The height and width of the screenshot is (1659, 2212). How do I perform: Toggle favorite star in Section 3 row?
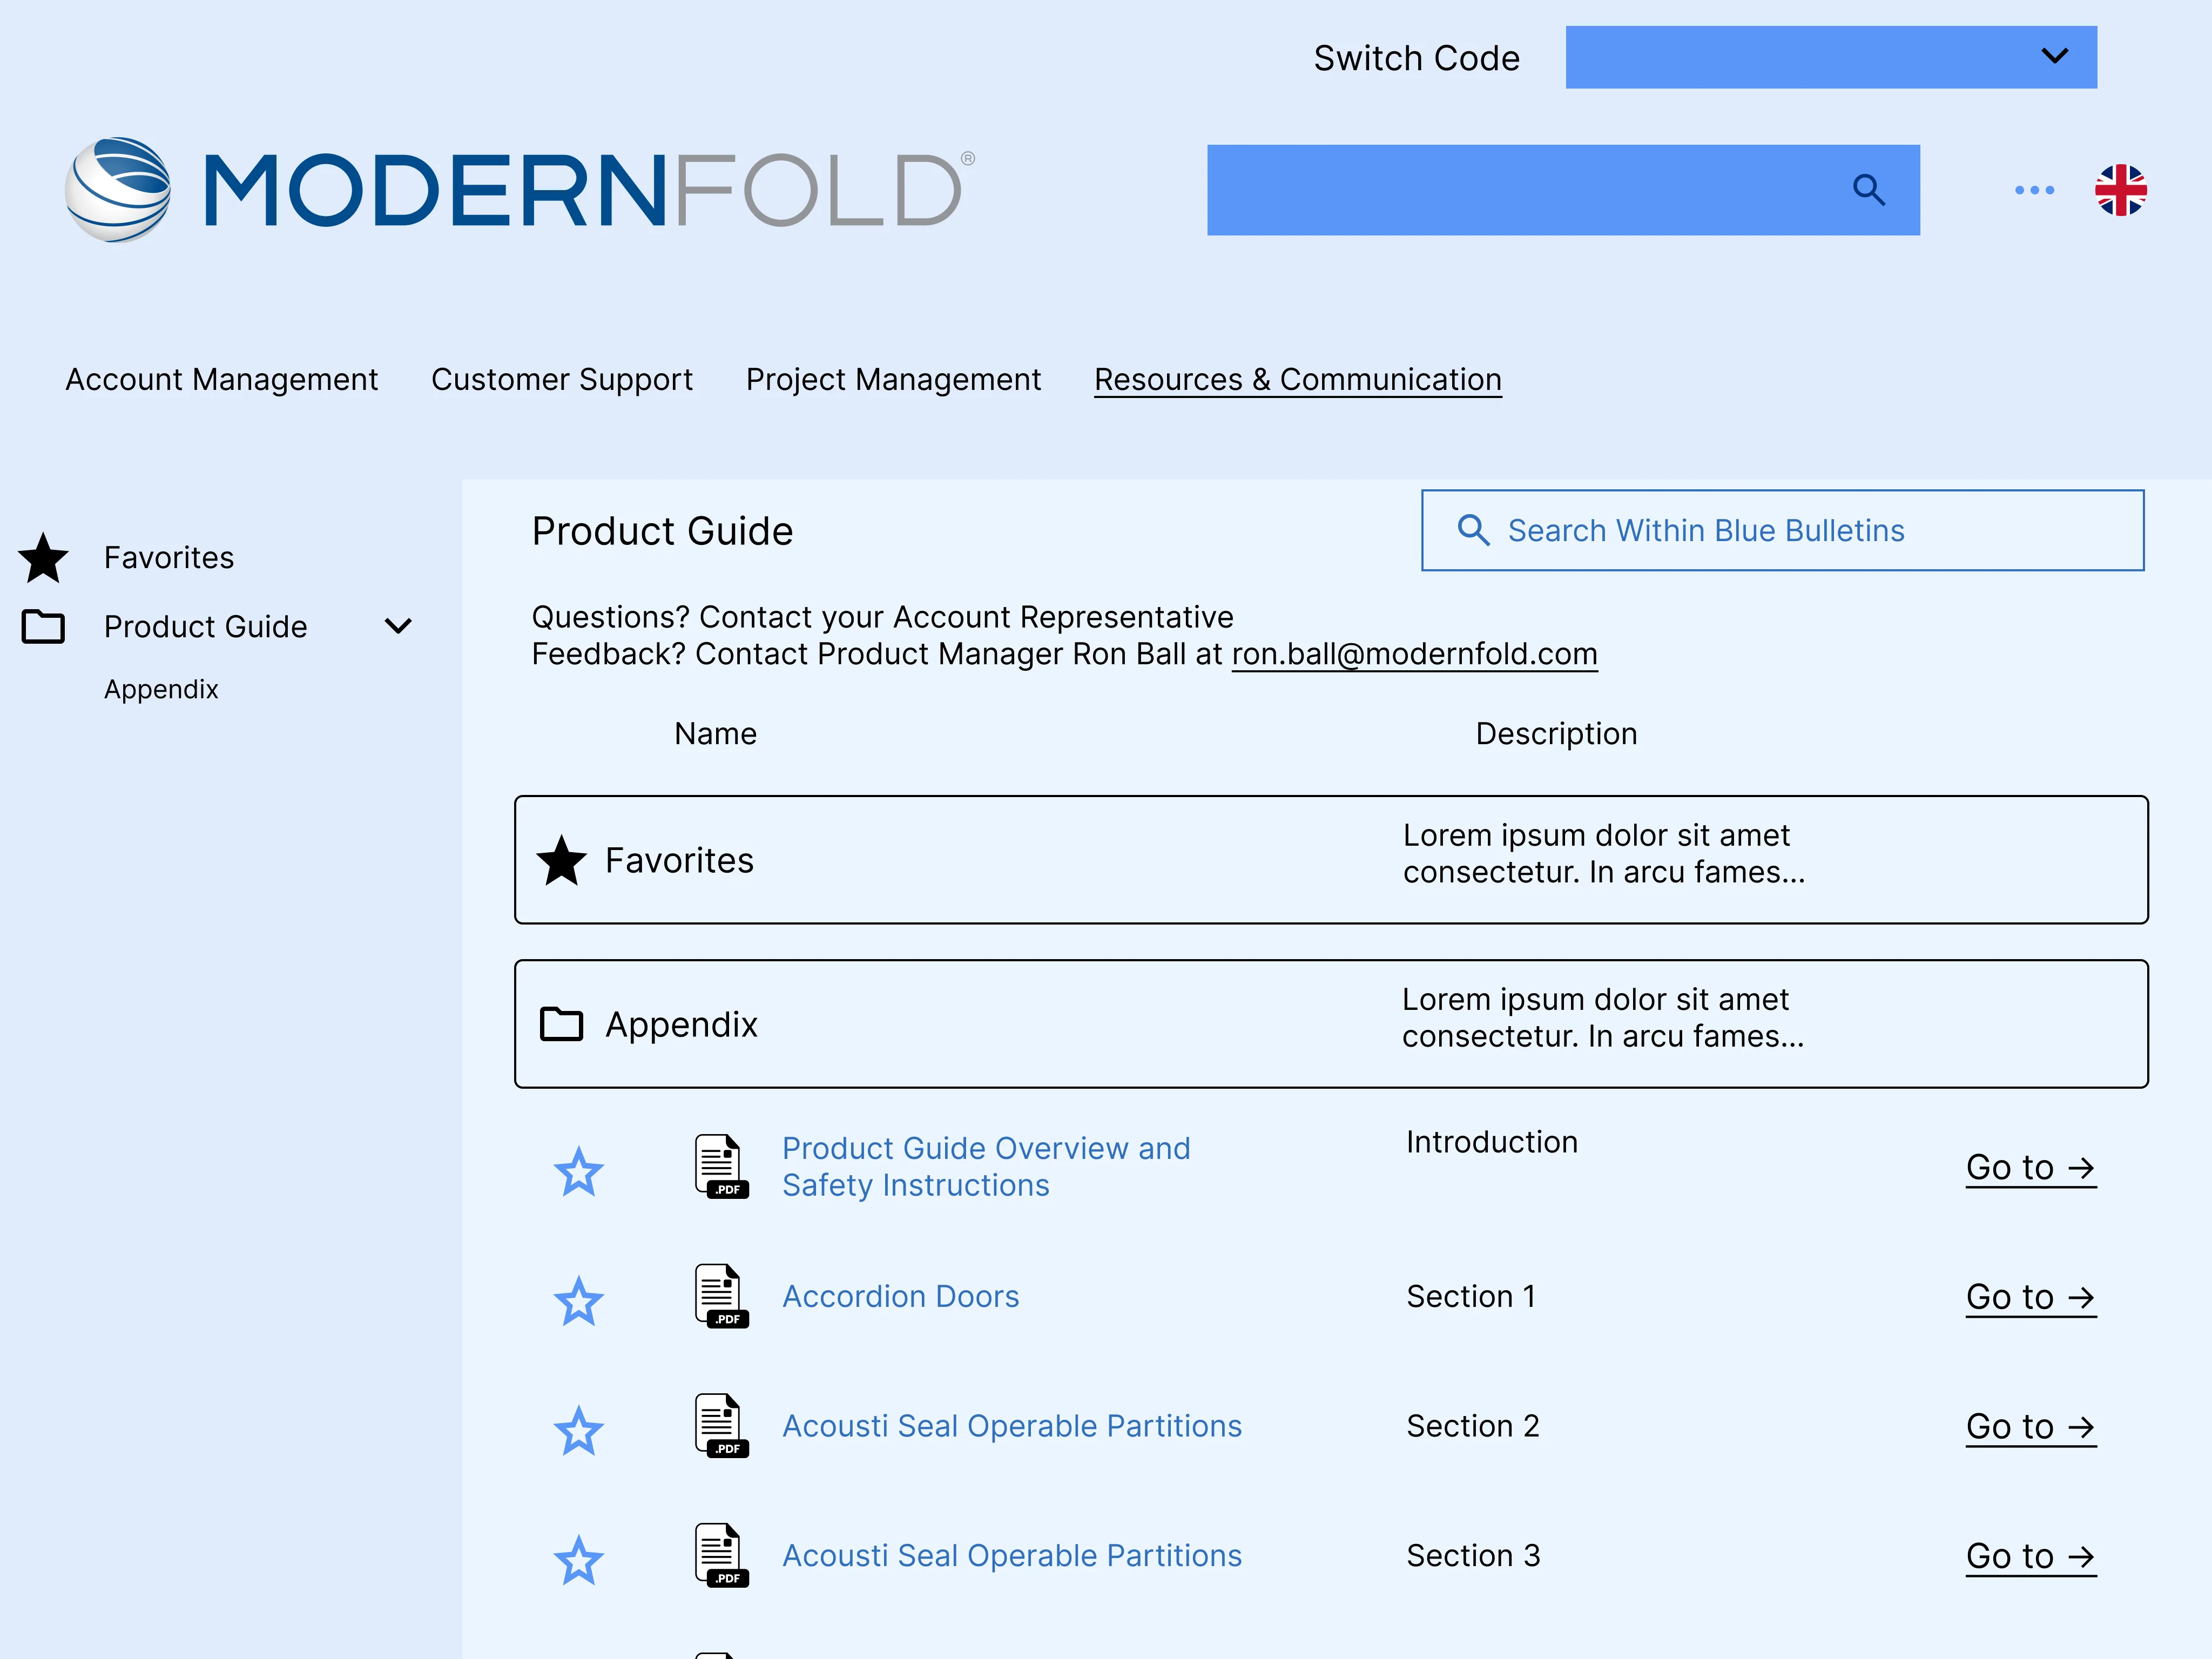pos(579,1560)
